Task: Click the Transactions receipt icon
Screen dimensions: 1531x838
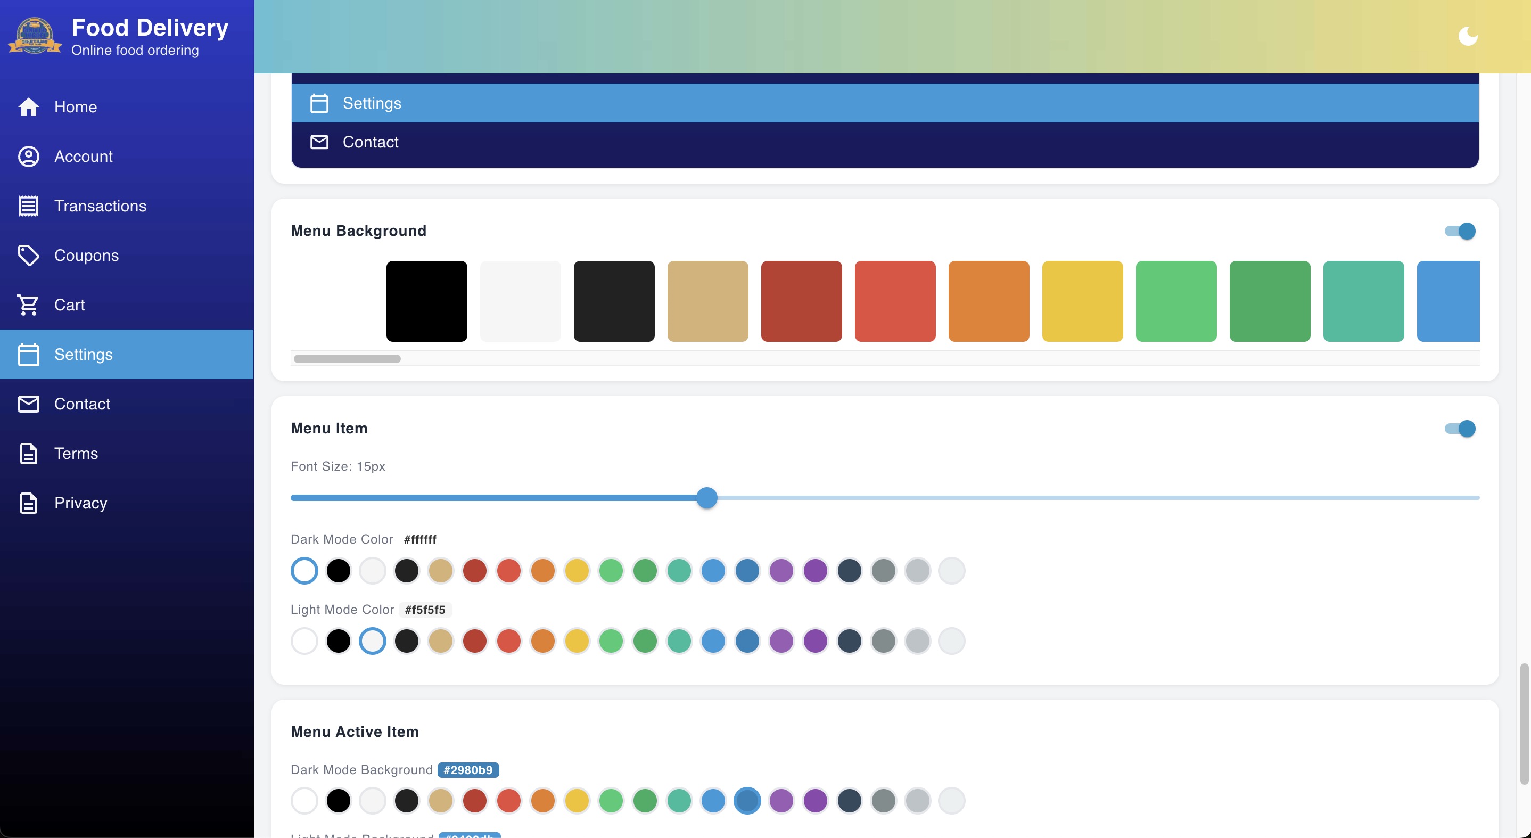Action: (29, 206)
